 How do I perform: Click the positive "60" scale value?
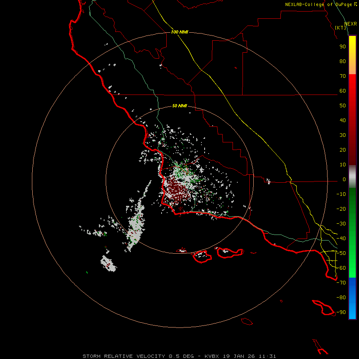343,91
